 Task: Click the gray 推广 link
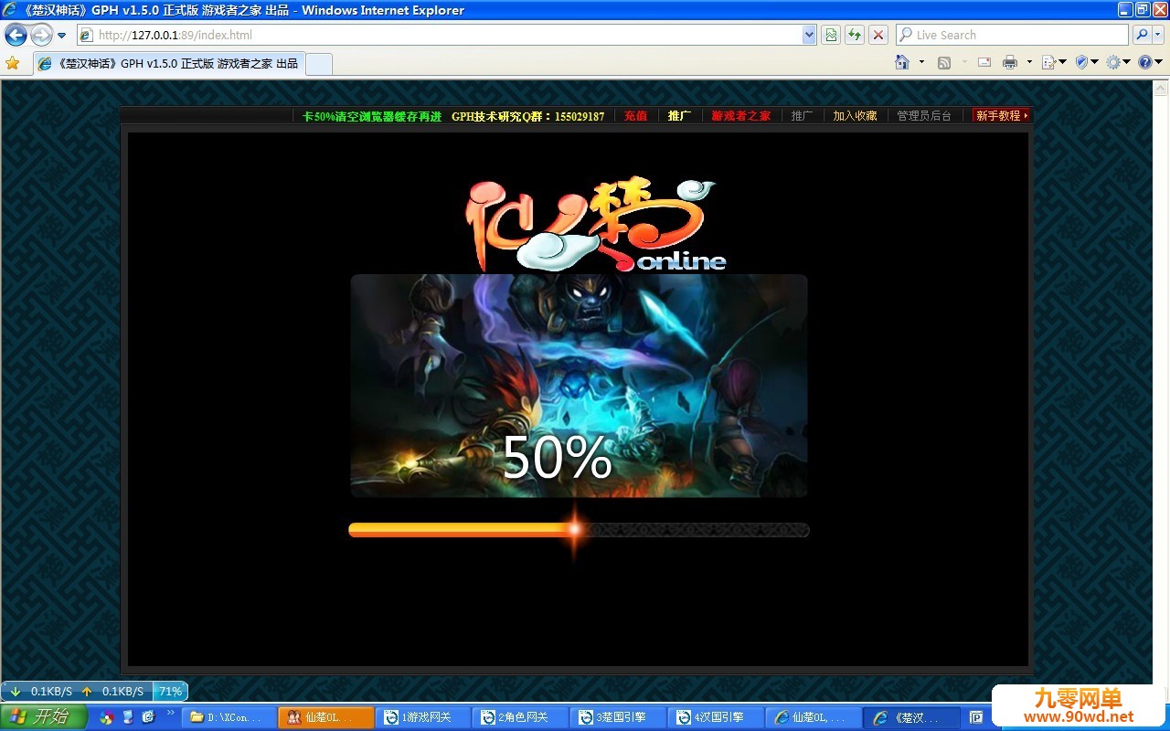(x=803, y=116)
